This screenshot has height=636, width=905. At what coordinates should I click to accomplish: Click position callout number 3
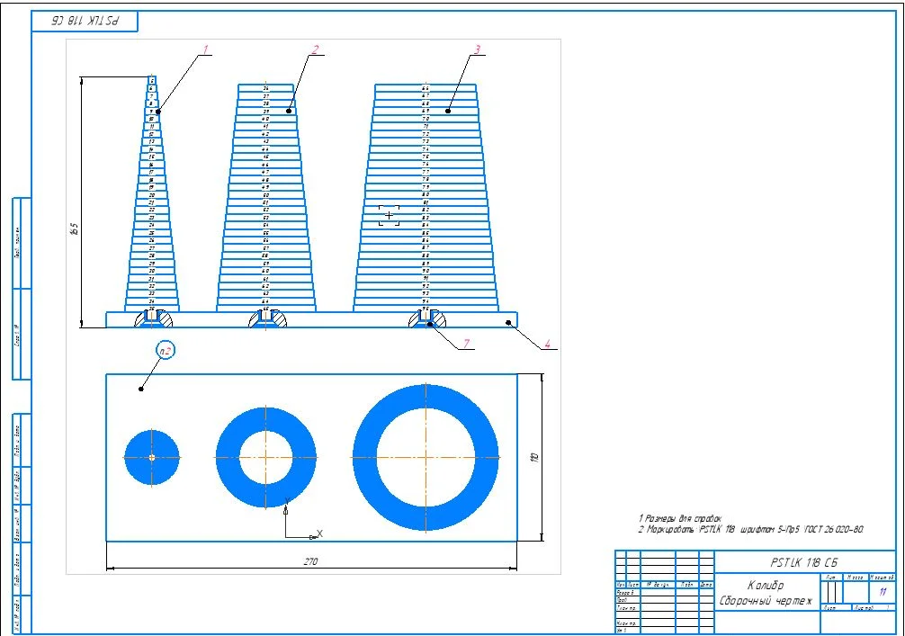click(478, 49)
